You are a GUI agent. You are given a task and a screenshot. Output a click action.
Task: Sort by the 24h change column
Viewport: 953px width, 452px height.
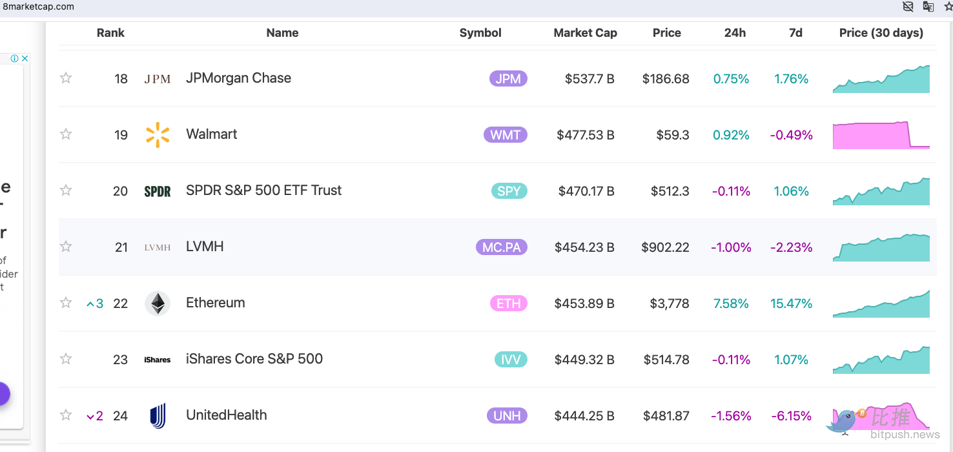tap(735, 33)
